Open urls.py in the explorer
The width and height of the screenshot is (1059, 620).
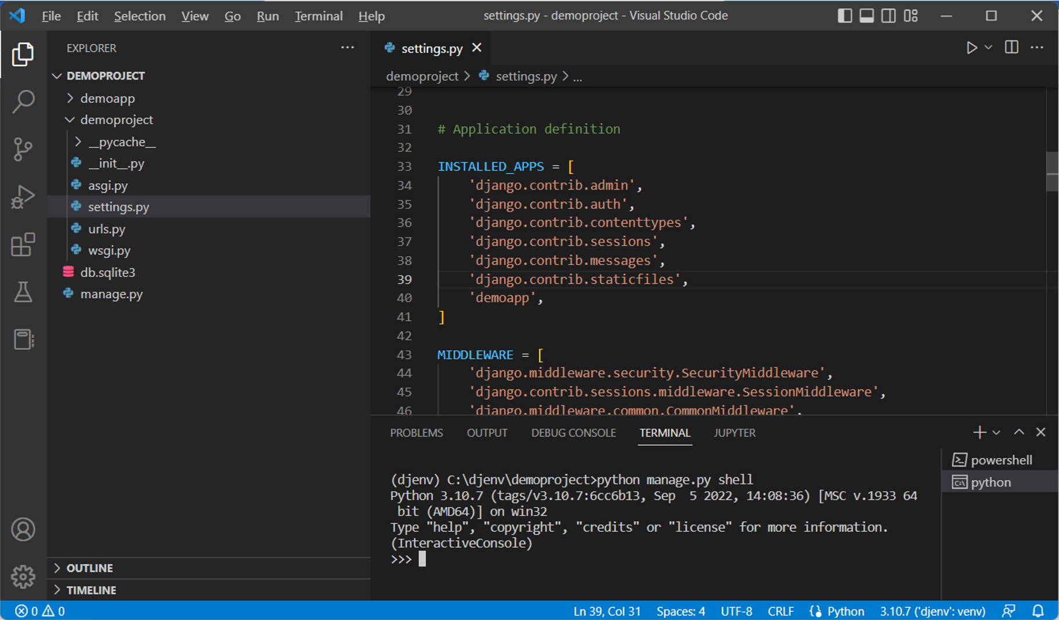(107, 229)
